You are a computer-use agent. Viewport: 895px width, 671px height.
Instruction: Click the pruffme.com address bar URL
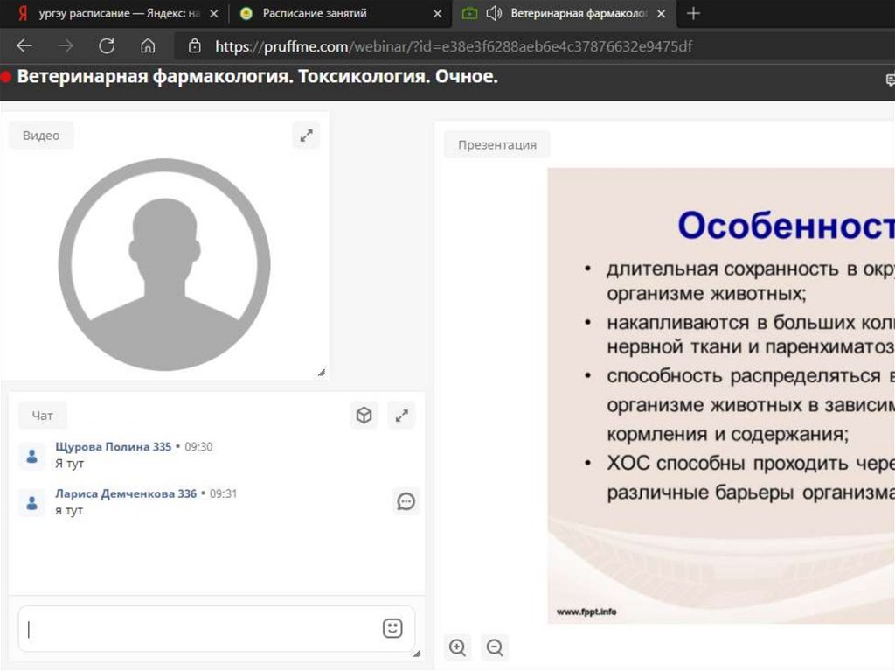click(454, 46)
